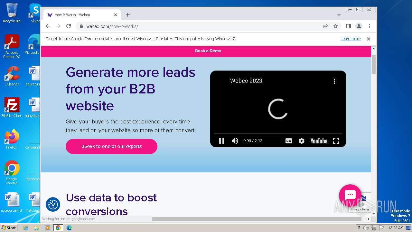The image size is (412, 232).
Task: Click the data boost speedometer icon
Action: pos(53,204)
